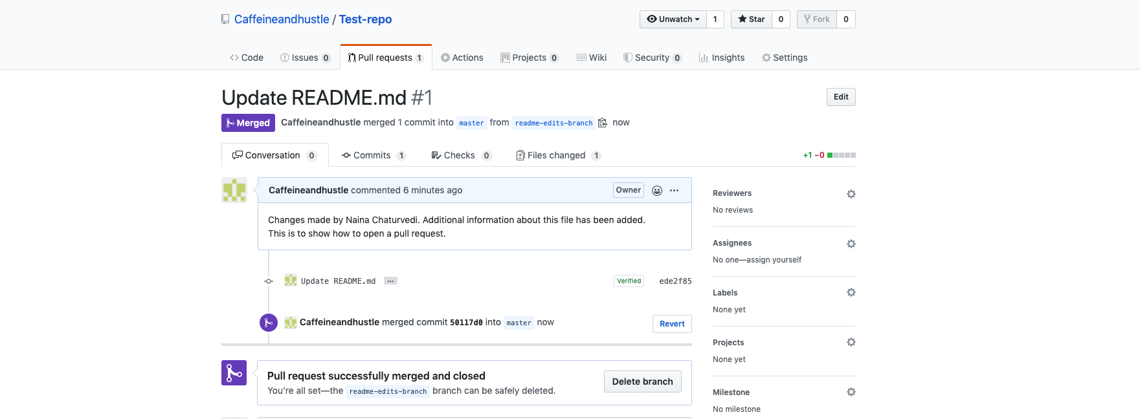1140x419 pixels.
Task: Expand commit description ellipsis button
Action: click(390, 281)
